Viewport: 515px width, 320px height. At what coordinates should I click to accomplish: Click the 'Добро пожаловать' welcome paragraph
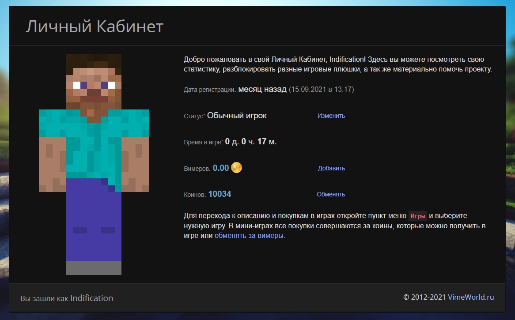[x=337, y=64]
